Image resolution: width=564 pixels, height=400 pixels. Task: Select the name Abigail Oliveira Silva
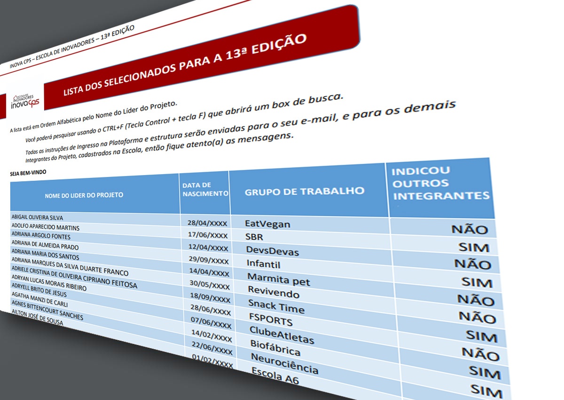coord(37,217)
